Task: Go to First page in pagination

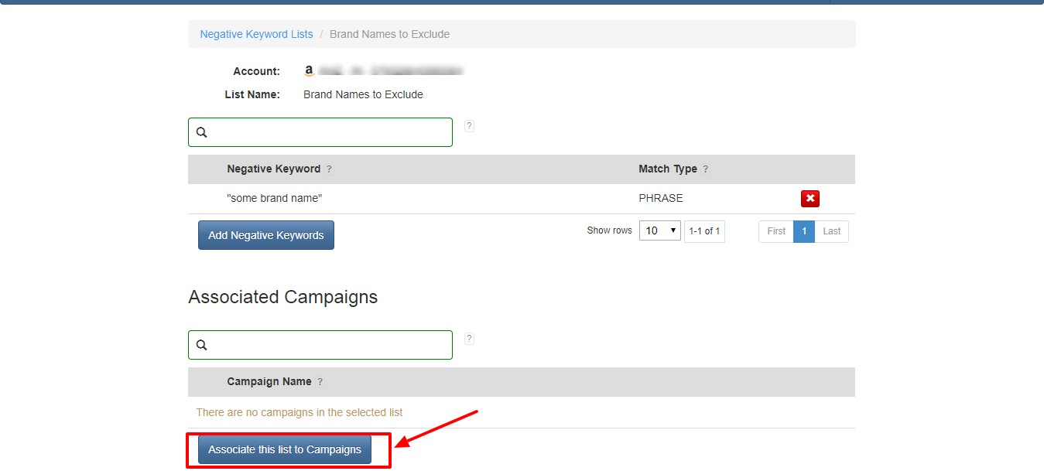Action: pyautogui.click(x=776, y=231)
